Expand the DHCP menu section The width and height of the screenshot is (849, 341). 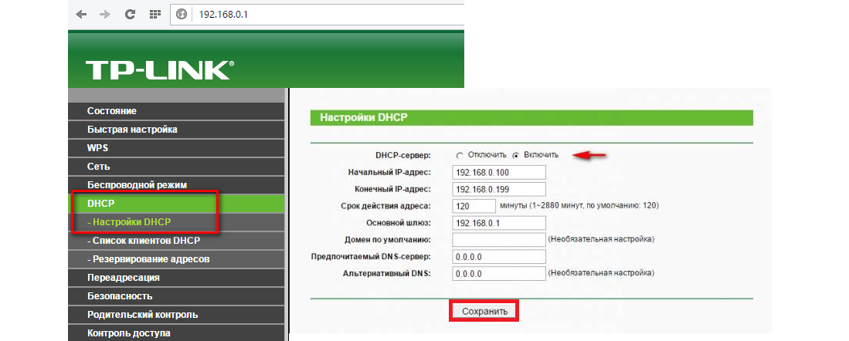(x=100, y=203)
